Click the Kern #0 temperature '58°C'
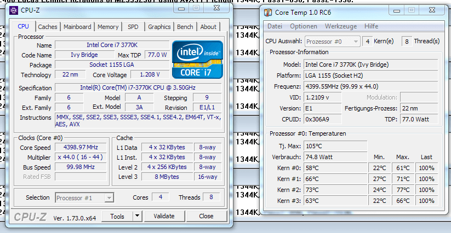 (335, 168)
